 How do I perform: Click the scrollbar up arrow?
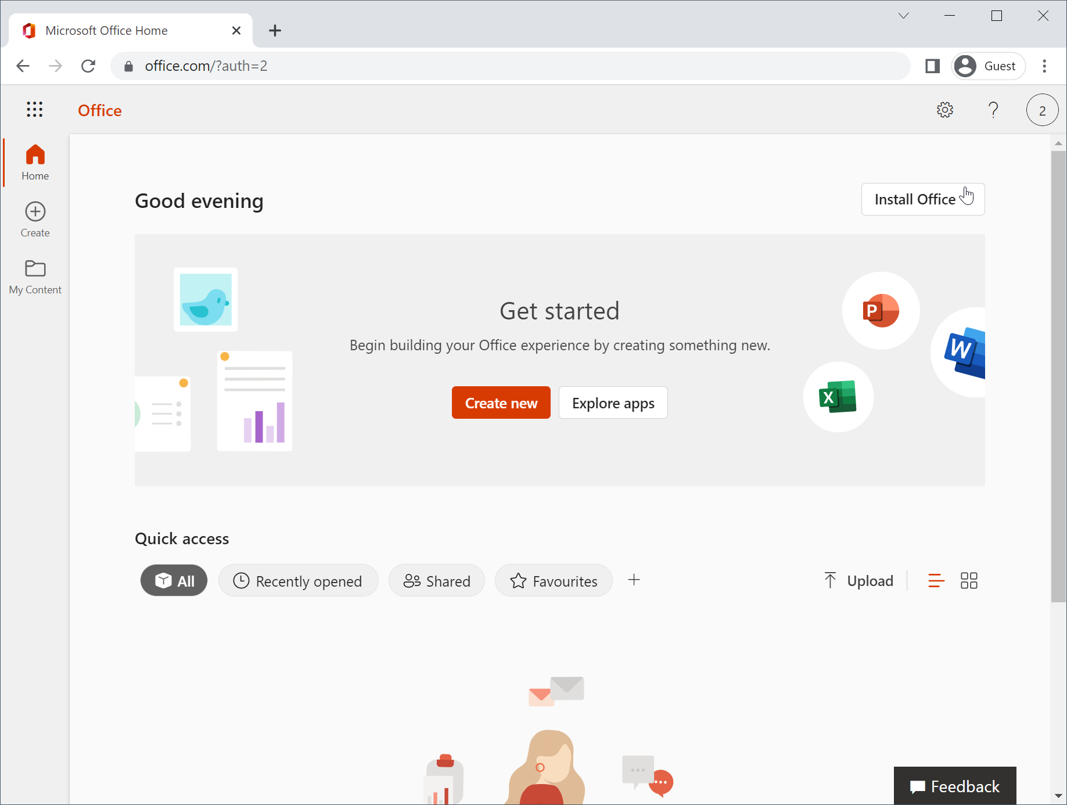pos(1058,143)
